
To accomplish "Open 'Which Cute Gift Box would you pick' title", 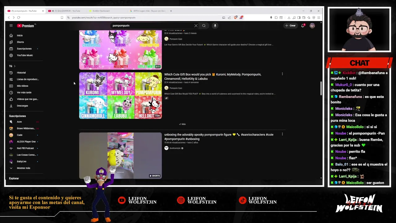I will click(213, 77).
